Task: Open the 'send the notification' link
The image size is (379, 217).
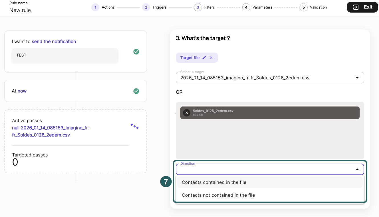Action: [54, 41]
